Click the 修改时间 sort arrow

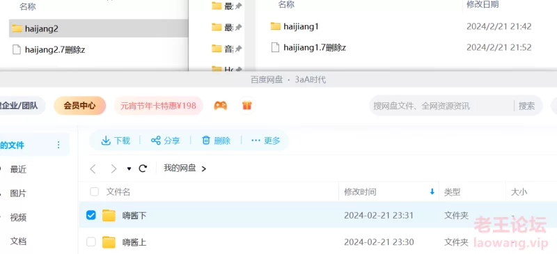click(432, 192)
